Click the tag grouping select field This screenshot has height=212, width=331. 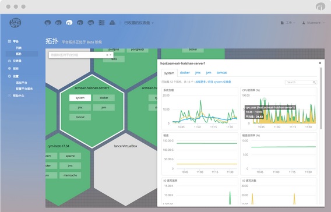coord(81,55)
